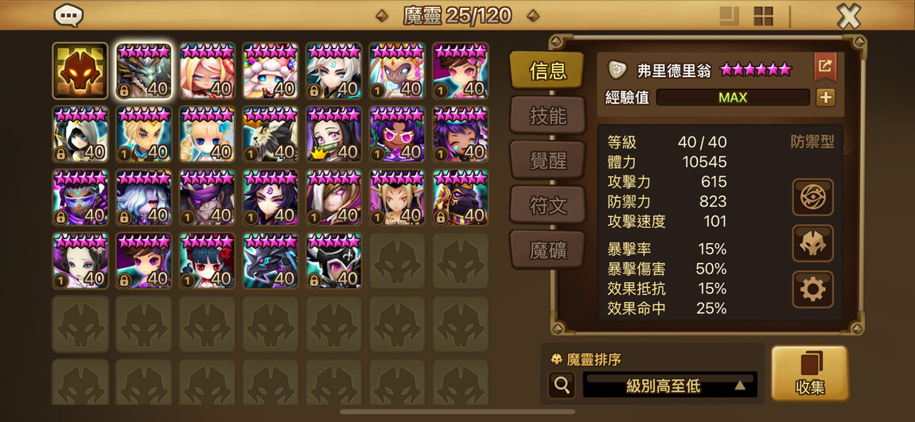Viewport: 915px width, 422px height.
Task: Expand the 級別高至低 sort dropdown
Action: click(x=670, y=385)
